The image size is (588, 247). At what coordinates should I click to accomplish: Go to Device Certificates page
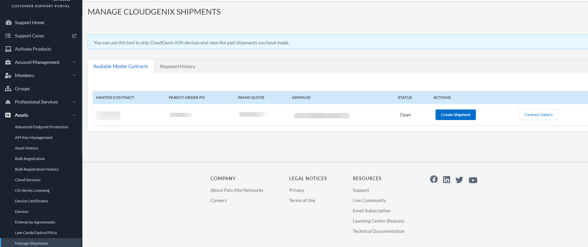pos(31,201)
